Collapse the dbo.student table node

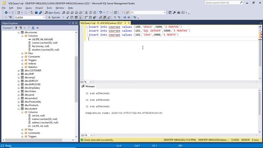tap(18, 109)
